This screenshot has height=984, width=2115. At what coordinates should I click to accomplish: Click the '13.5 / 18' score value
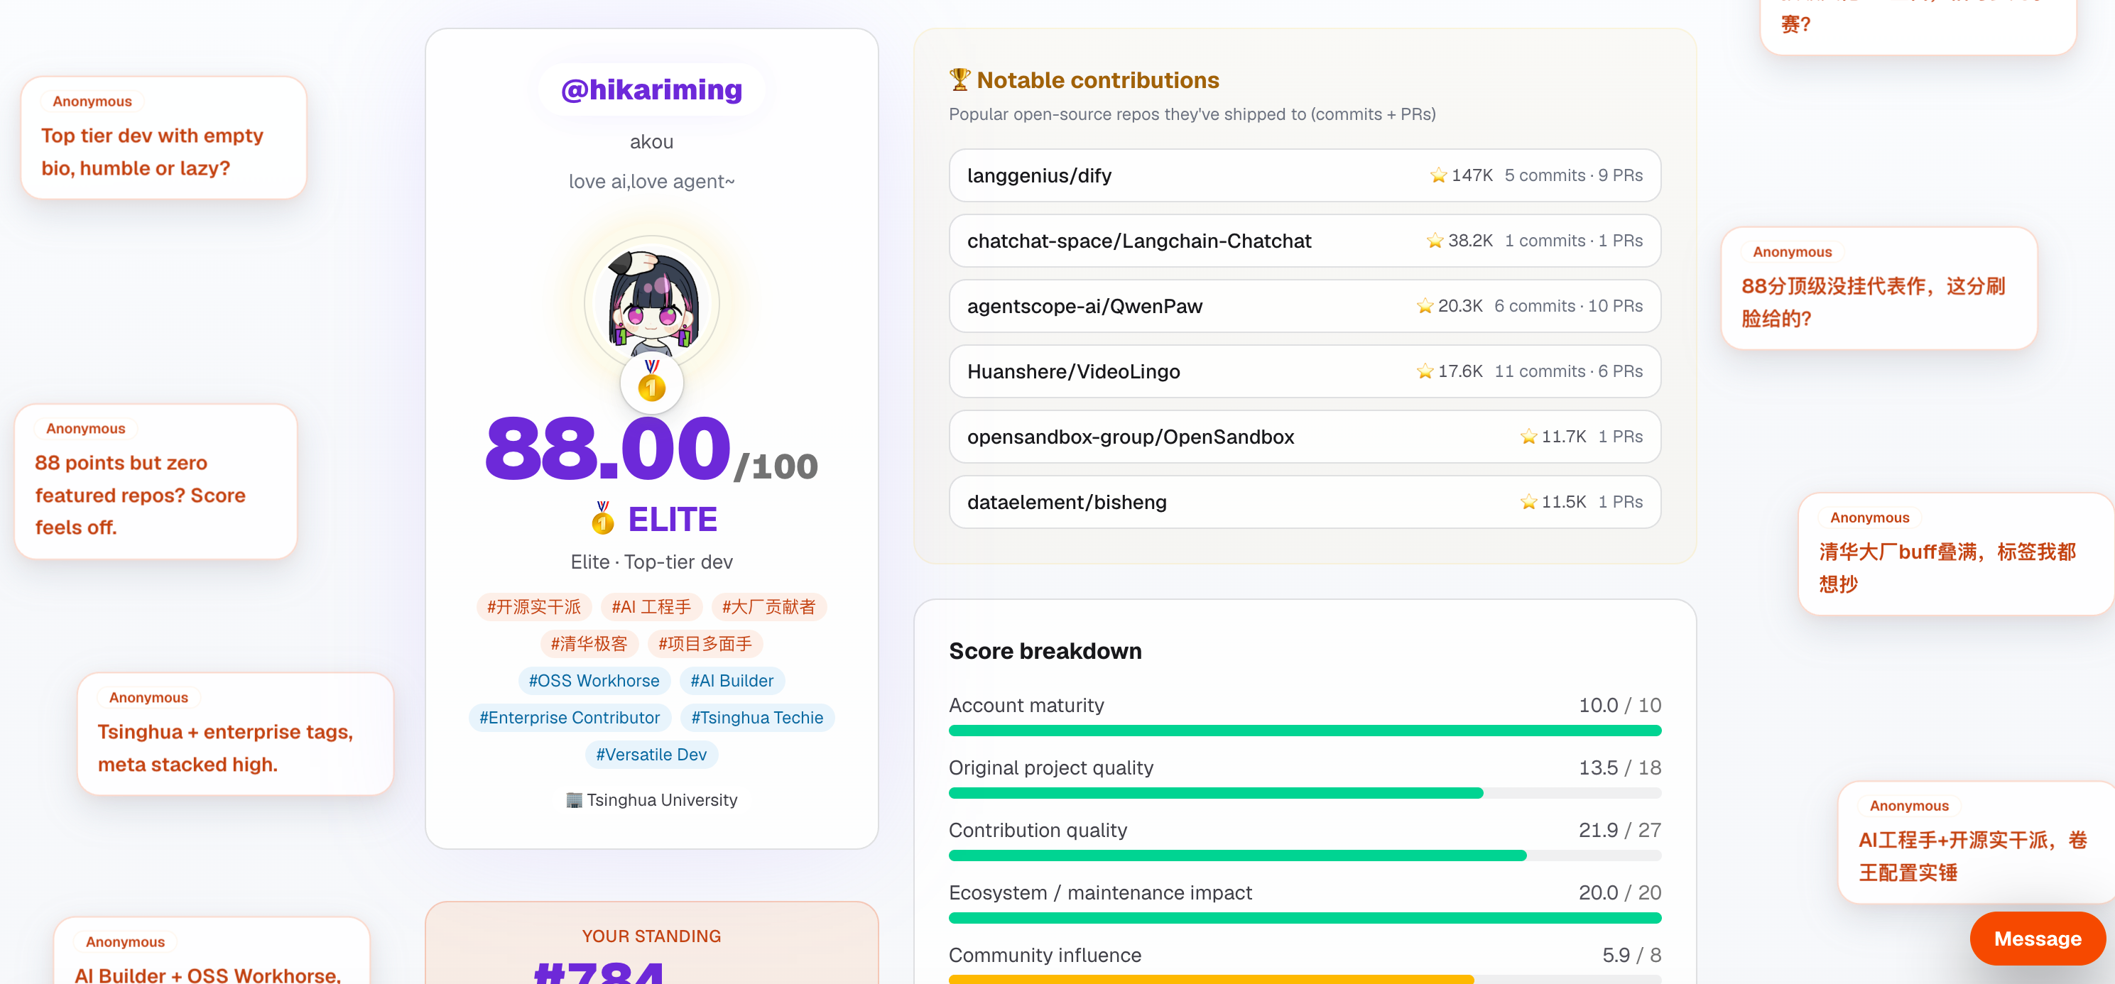coord(1619,767)
